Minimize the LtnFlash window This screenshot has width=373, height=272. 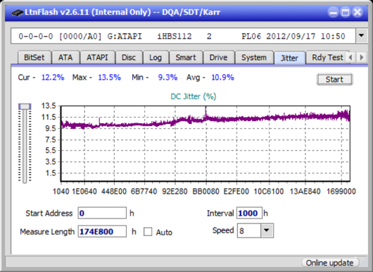[x=334, y=12]
